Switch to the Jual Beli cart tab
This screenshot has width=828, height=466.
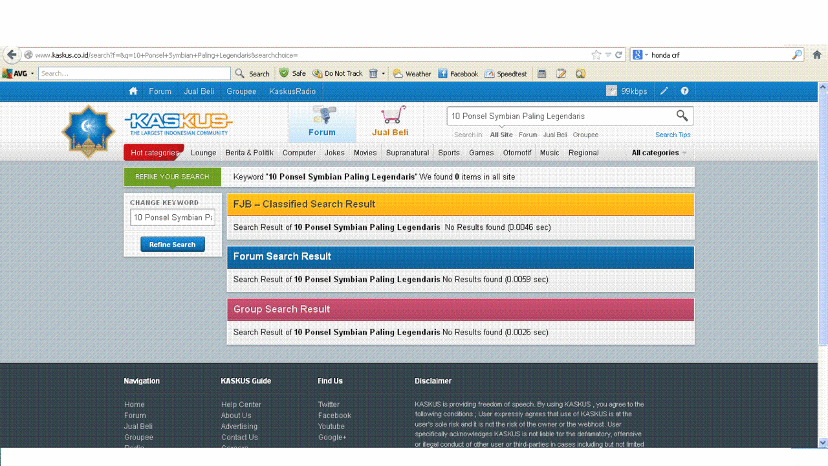[x=390, y=123]
